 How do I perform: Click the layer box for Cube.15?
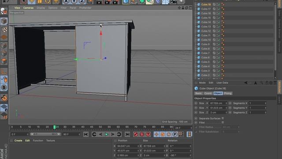(x=214, y=18)
